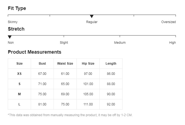This screenshot has width=185, height=125.
Task: Click the Waist Size column header
Action: coord(65,64)
